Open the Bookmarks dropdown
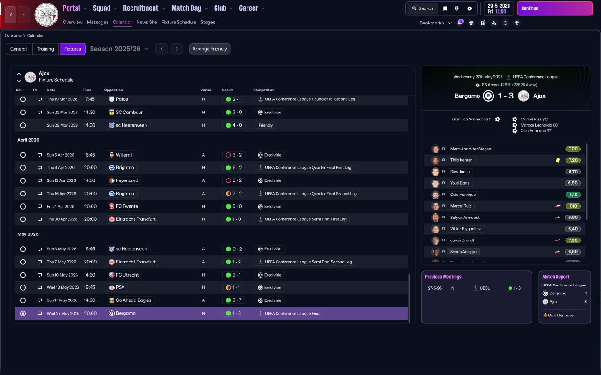Image resolution: width=601 pixels, height=375 pixels. pyautogui.click(x=435, y=22)
